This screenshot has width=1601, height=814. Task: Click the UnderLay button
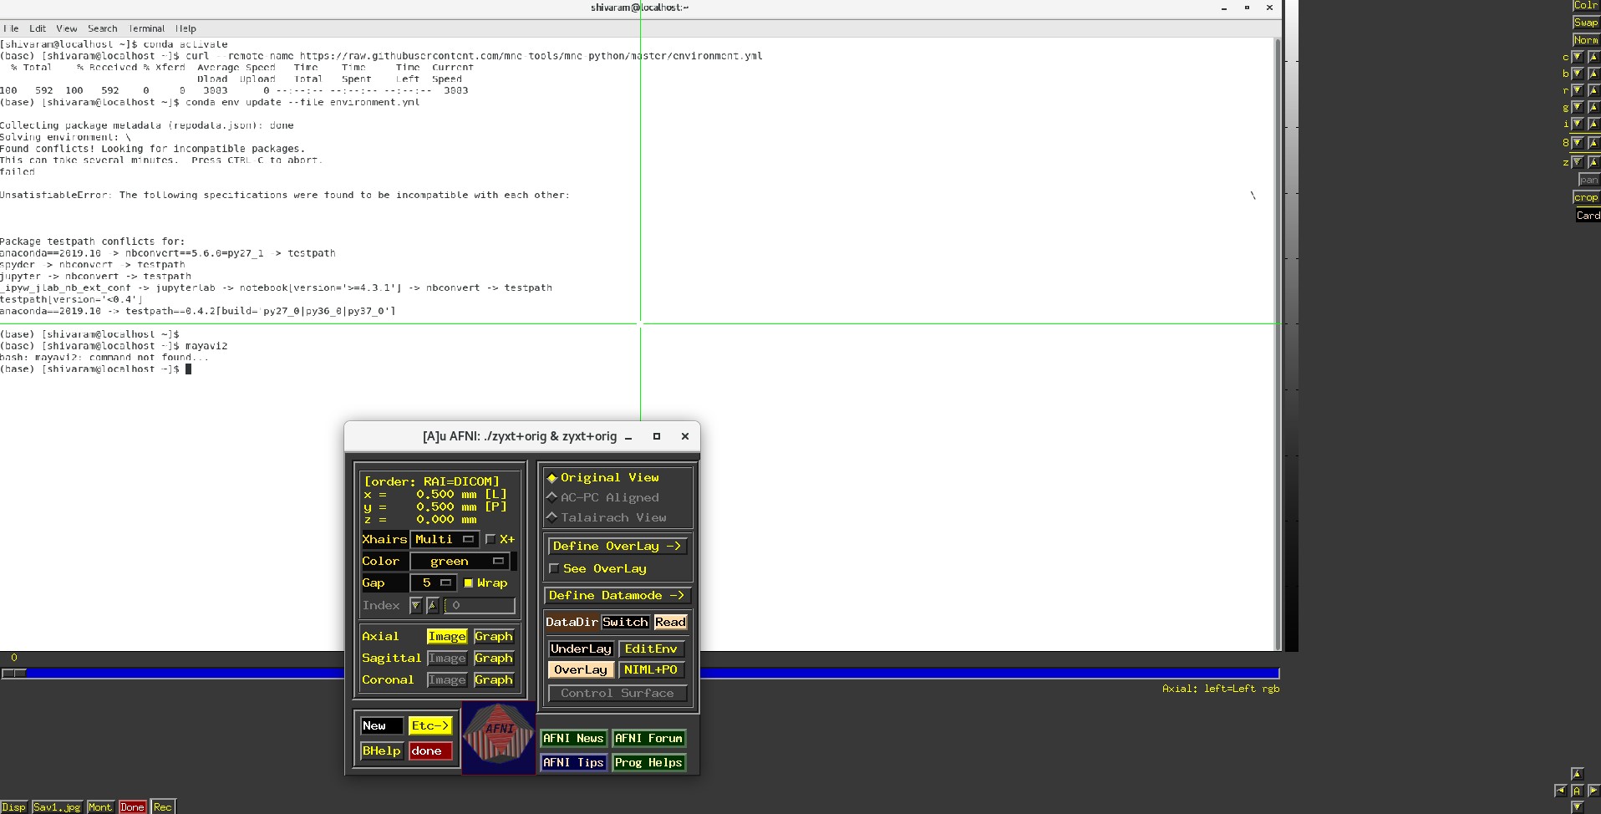click(582, 649)
